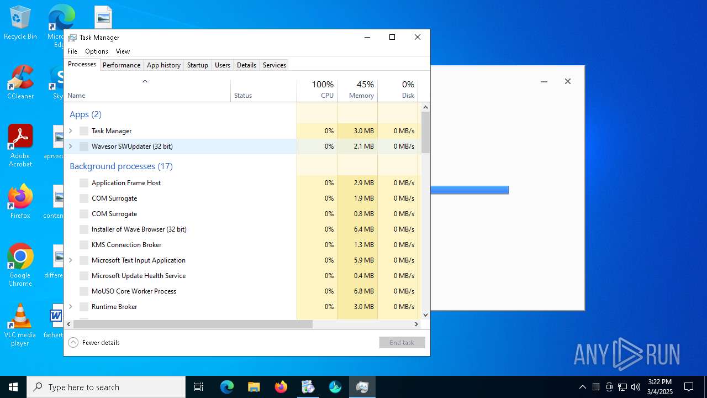
Task: Open the View menu
Action: [x=123, y=51]
